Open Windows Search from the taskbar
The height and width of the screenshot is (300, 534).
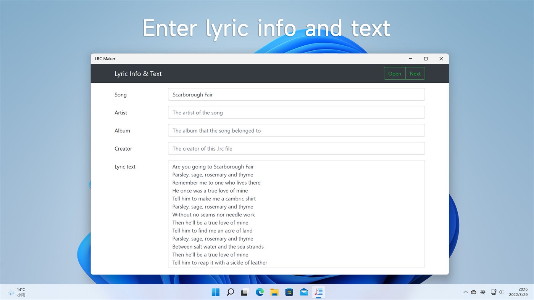(230, 292)
